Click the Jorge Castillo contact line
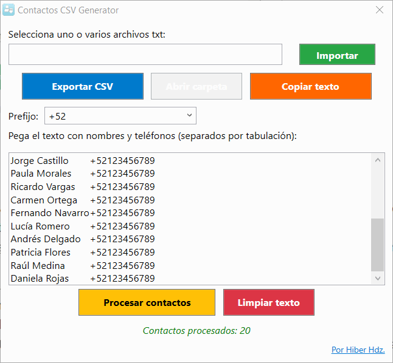 tap(83, 161)
